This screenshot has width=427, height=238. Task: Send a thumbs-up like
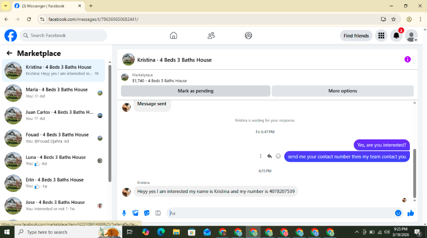[411, 213]
